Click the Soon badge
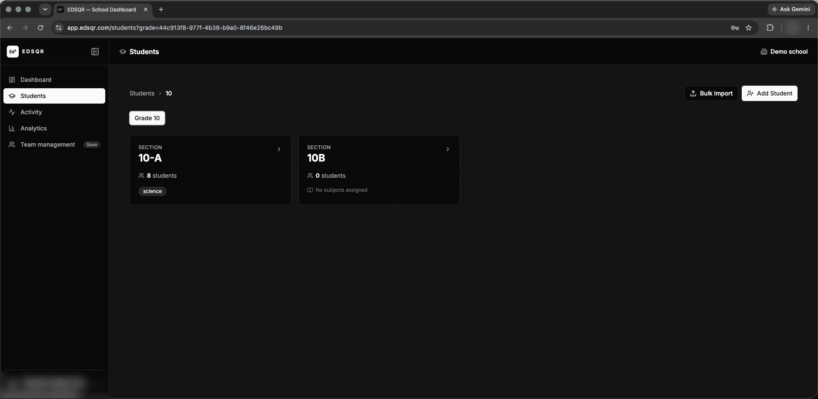The height and width of the screenshot is (399, 818). coord(92,145)
